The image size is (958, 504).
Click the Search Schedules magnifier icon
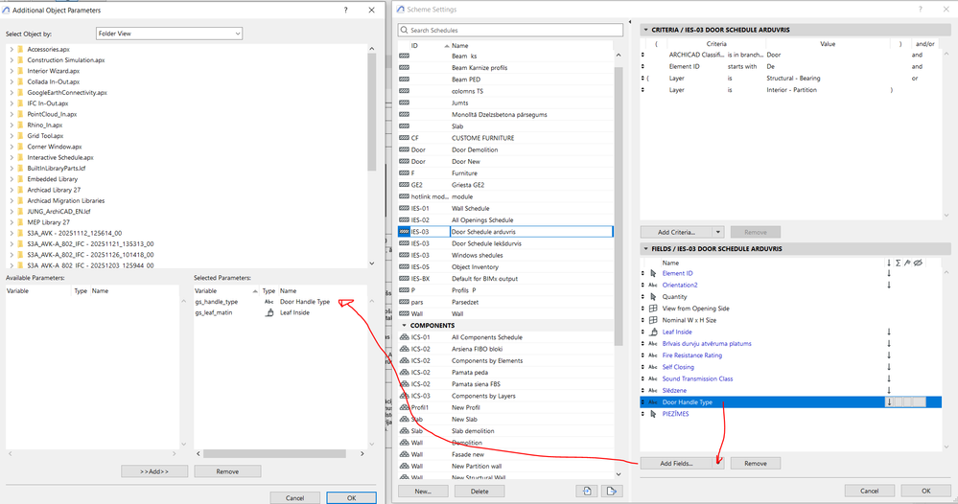(x=404, y=30)
